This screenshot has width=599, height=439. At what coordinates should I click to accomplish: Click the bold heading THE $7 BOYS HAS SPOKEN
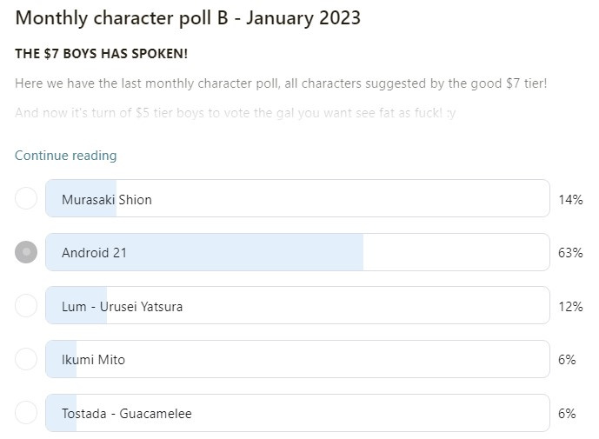[101, 54]
